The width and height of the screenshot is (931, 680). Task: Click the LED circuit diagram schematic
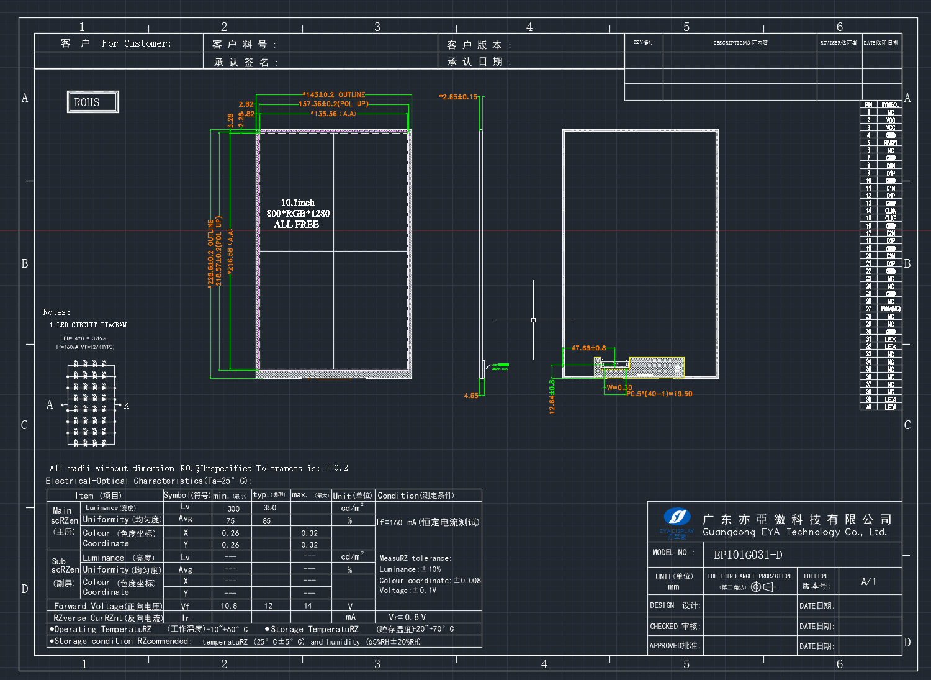pos(92,405)
